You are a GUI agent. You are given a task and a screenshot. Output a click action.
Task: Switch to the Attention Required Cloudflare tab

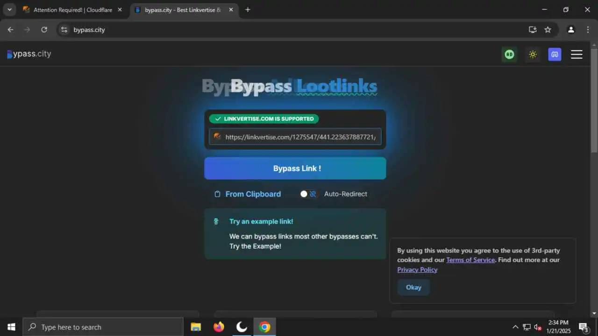tap(73, 9)
